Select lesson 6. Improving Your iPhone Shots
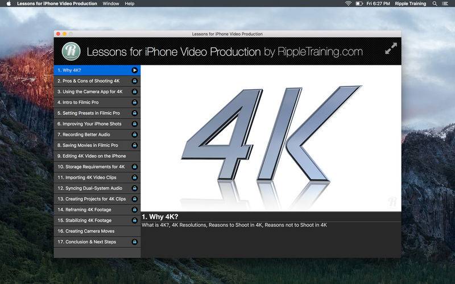 (97, 124)
